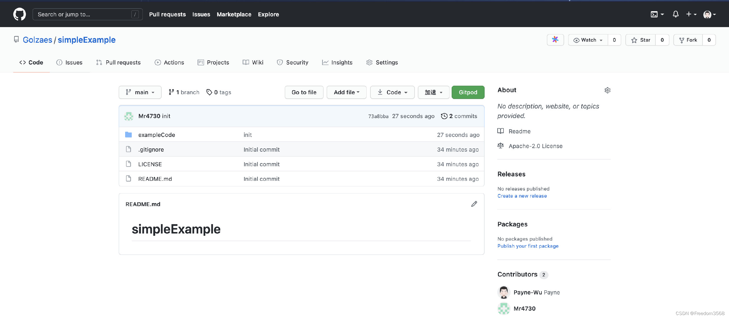Click the colorful asterisk extension icon
The height and width of the screenshot is (318, 729).
(555, 40)
